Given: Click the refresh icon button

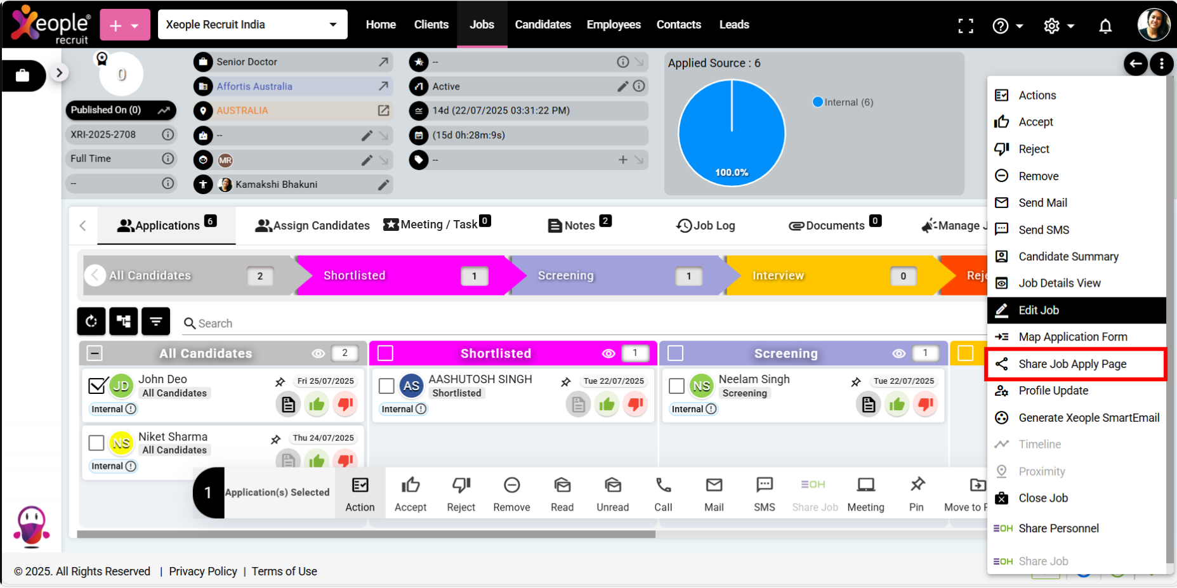Looking at the screenshot, I should click(x=91, y=321).
